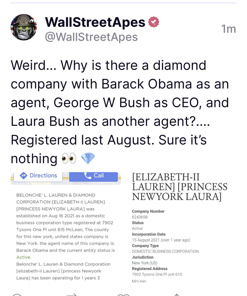Click the @WallStreetApes handle

(x=91, y=37)
